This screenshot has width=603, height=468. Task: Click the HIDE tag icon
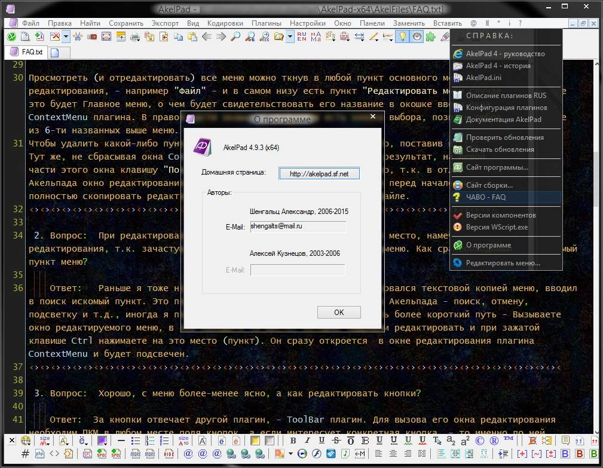(x=169, y=454)
